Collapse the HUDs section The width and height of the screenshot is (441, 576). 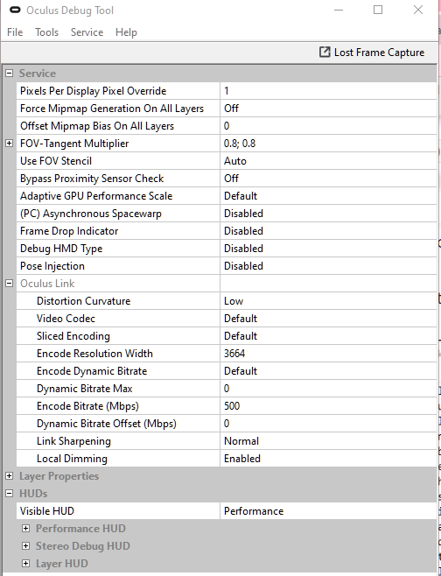click(9, 494)
